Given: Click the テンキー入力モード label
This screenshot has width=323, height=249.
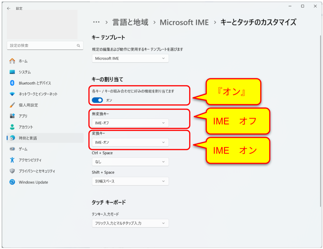Looking at the screenshot, I should pos(105,214).
